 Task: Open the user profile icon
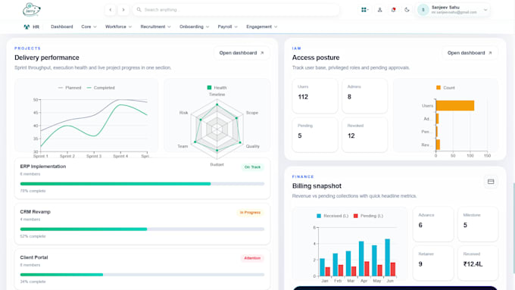coord(379,10)
